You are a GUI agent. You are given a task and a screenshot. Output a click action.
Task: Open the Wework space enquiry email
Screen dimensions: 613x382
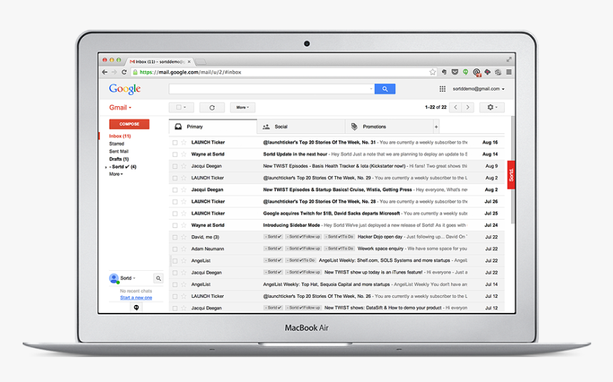[337, 249]
